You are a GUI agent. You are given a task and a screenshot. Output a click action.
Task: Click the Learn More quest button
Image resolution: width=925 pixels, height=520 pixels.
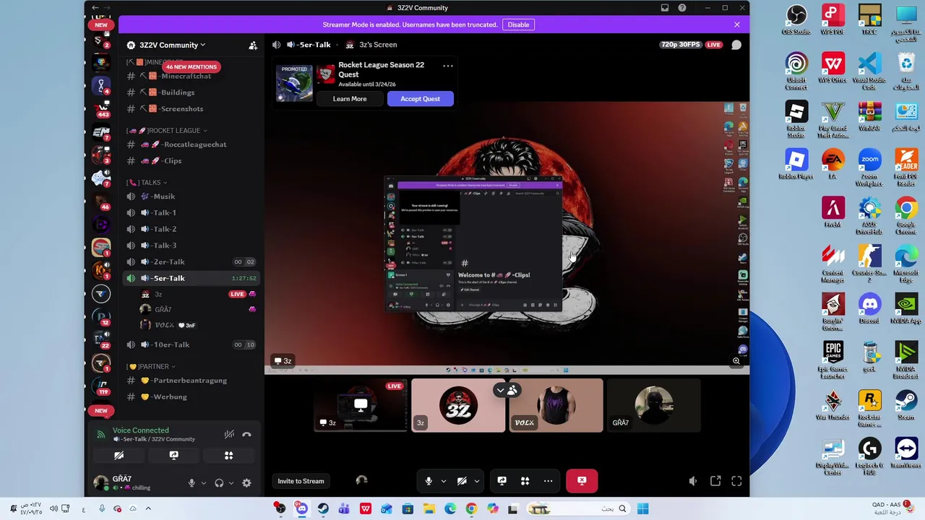[350, 99]
